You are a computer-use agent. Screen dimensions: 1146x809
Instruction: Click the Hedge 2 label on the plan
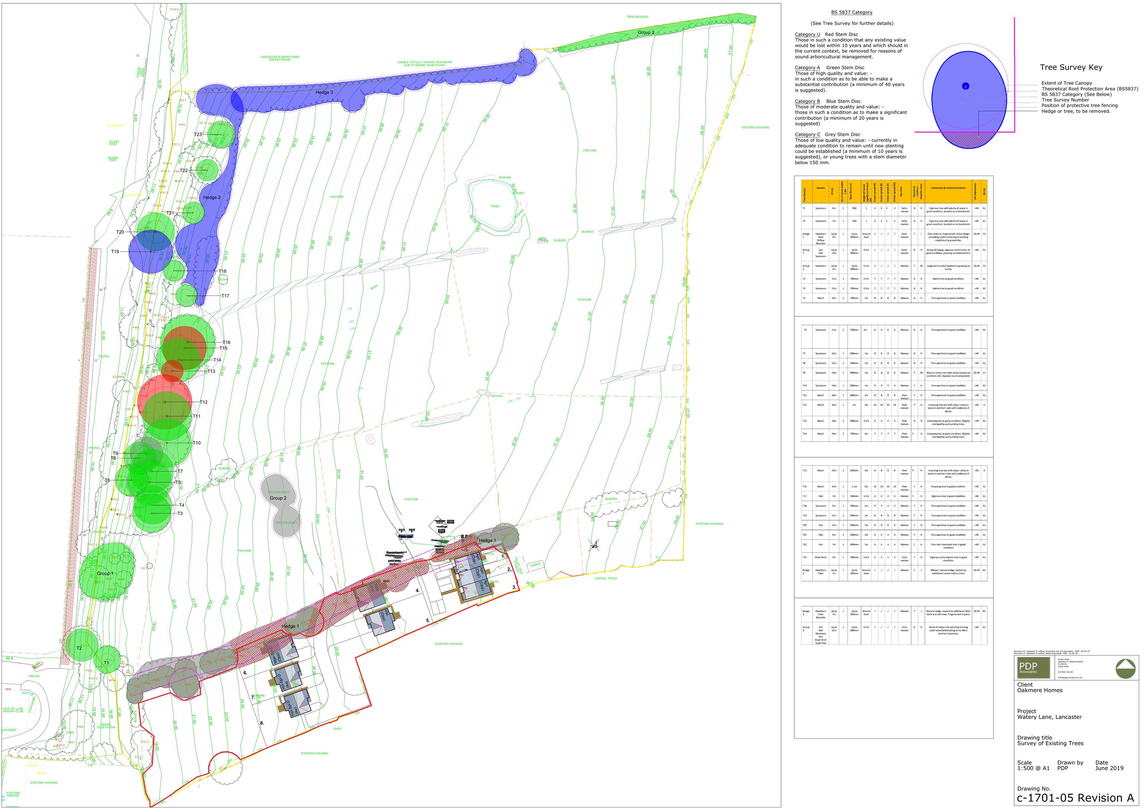pyautogui.click(x=212, y=197)
